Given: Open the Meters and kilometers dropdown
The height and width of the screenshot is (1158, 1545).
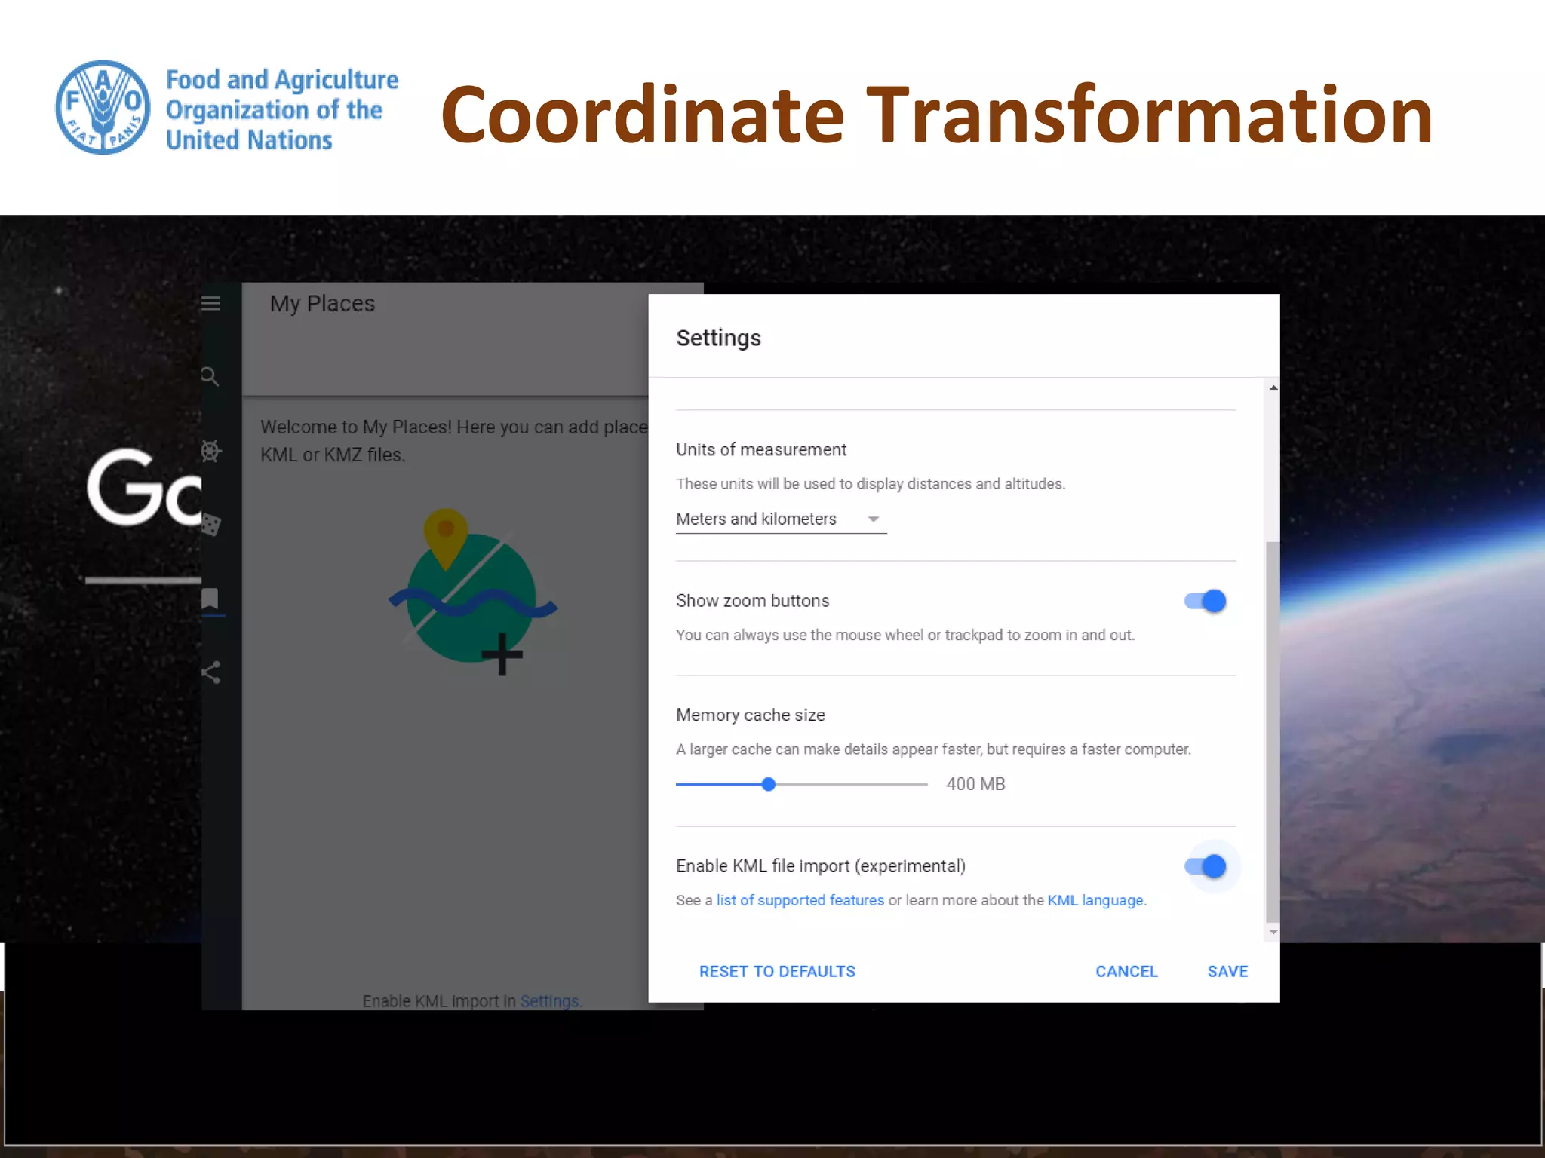Looking at the screenshot, I should (781, 519).
